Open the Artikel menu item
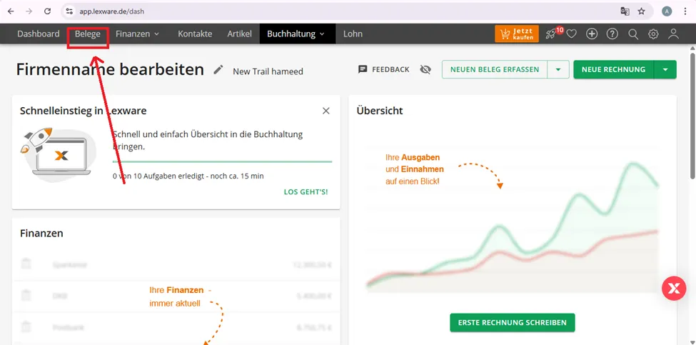 (240, 34)
